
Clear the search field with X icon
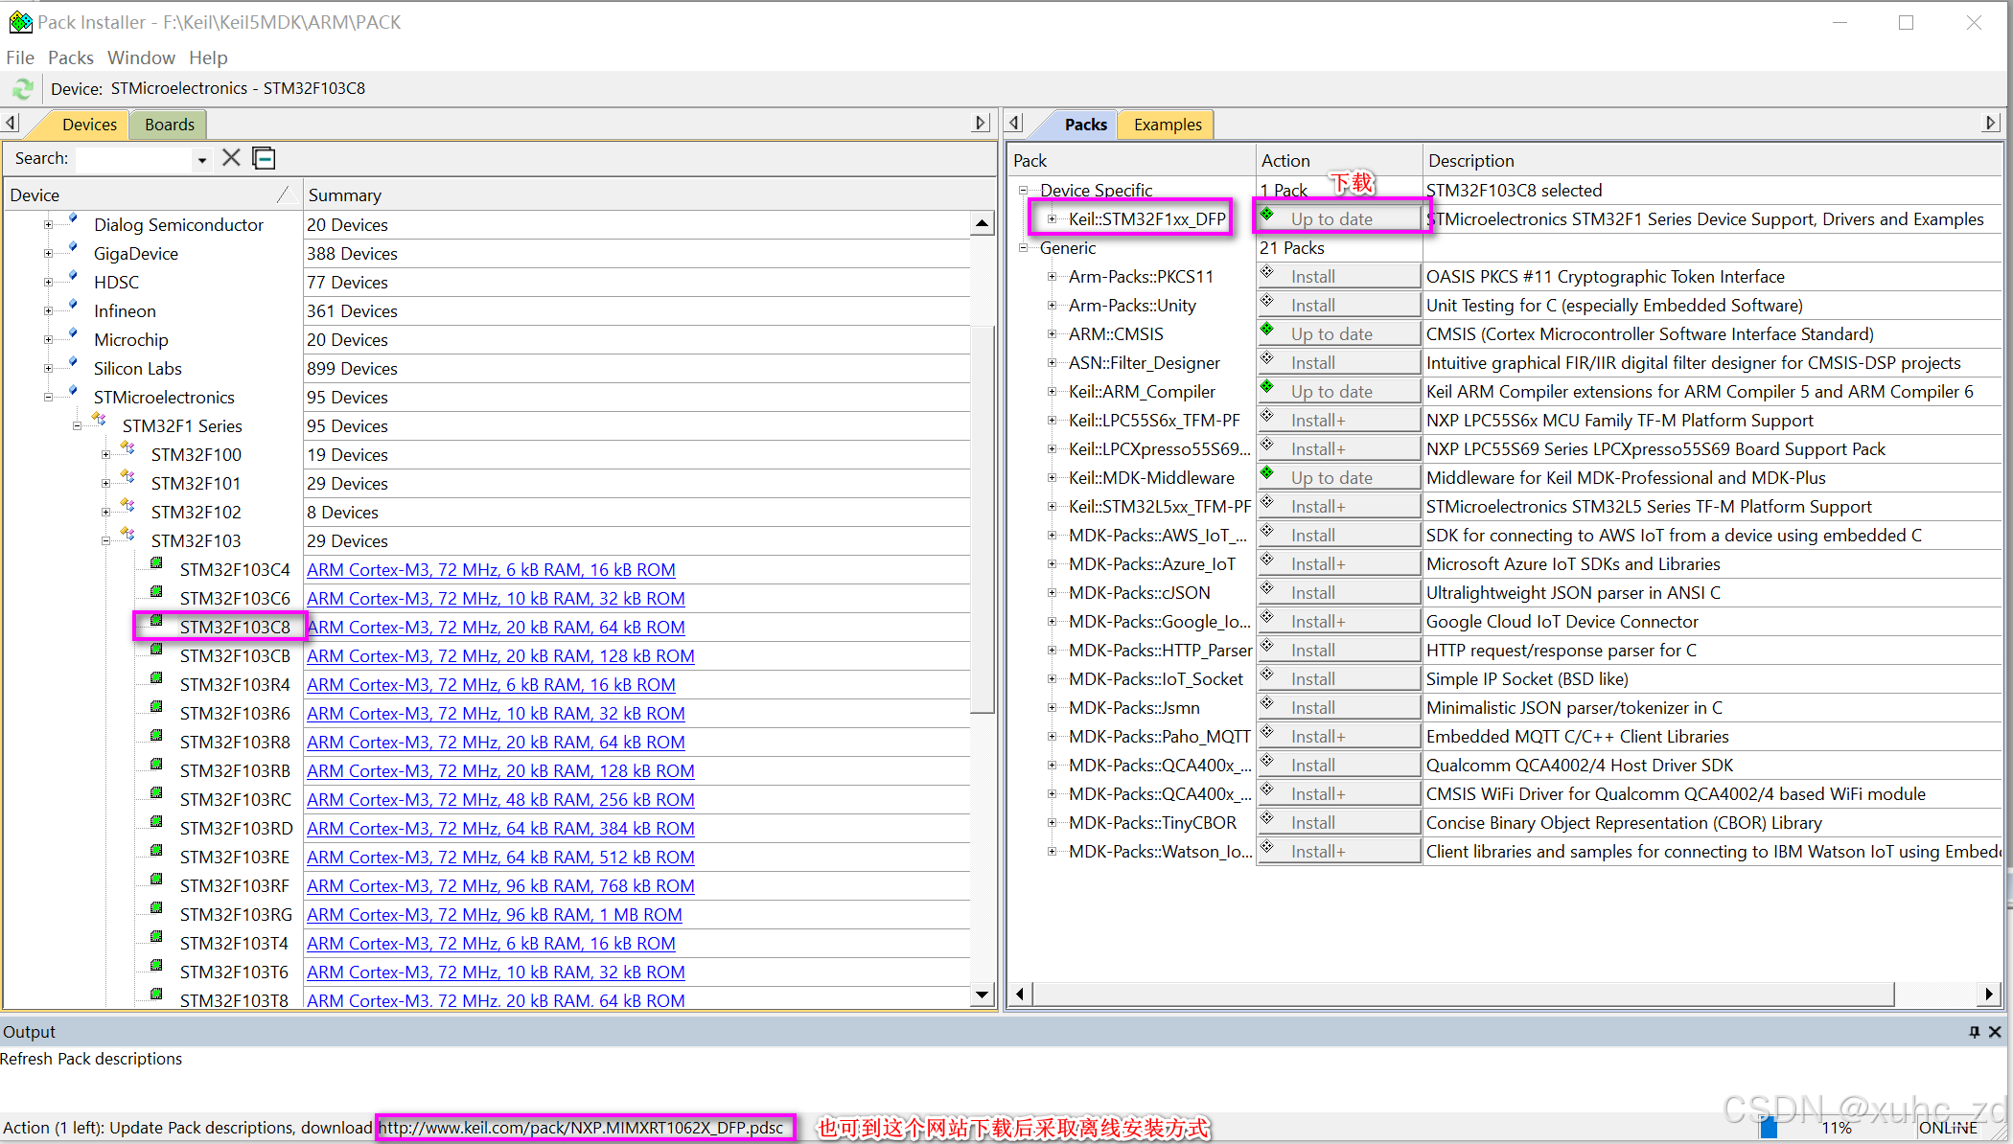[x=231, y=158]
